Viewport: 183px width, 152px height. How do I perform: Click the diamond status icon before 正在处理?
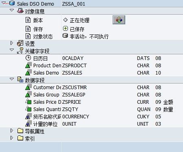(x=65, y=20)
